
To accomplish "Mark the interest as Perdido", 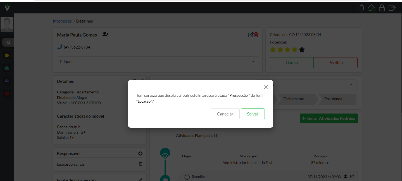I will (336, 63).
